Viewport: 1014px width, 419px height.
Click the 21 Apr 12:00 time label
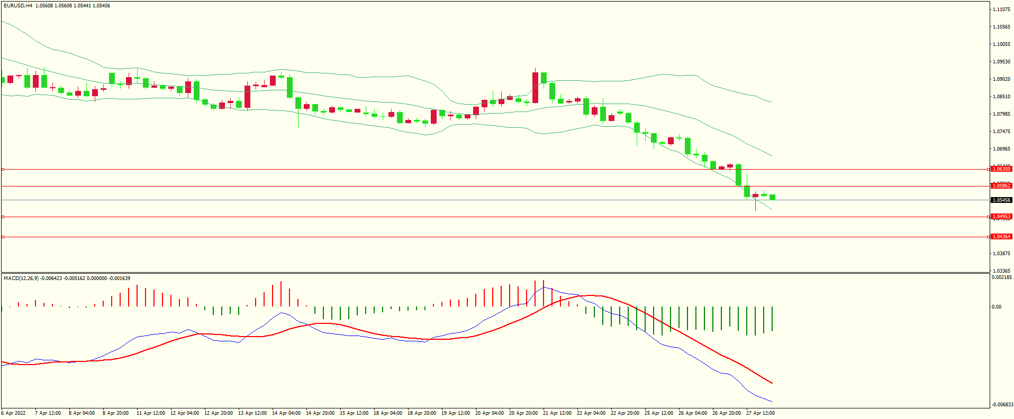click(x=557, y=413)
